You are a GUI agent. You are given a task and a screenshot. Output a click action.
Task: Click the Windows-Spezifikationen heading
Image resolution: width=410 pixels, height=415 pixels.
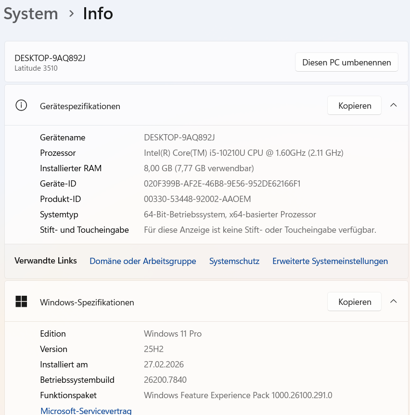pyautogui.click(x=87, y=302)
